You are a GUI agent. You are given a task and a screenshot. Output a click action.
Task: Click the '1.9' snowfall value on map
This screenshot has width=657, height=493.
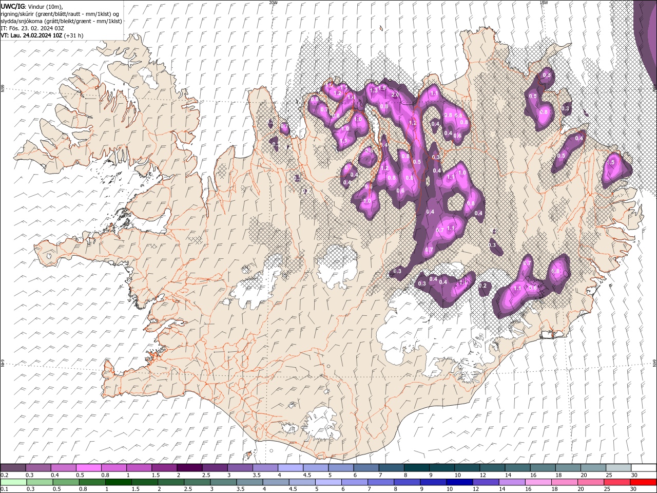click(x=382, y=88)
